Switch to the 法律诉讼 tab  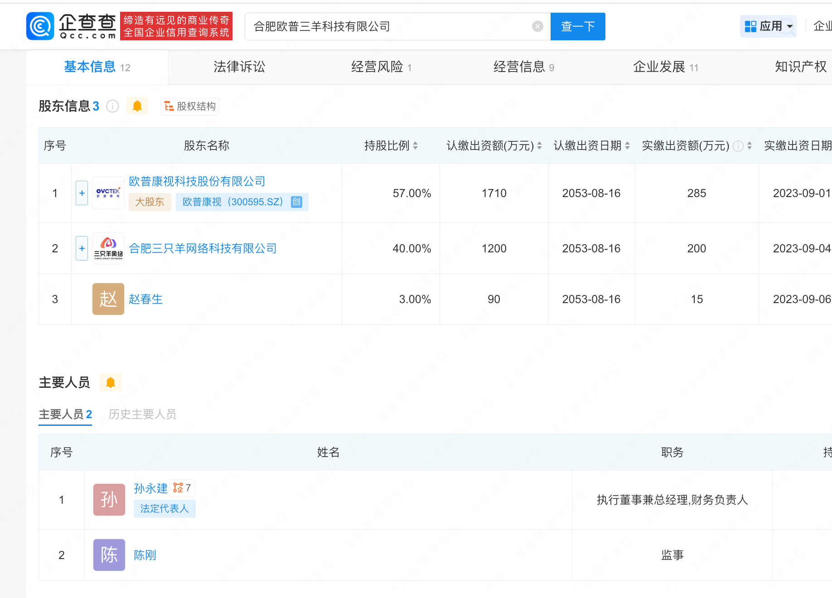click(x=239, y=67)
